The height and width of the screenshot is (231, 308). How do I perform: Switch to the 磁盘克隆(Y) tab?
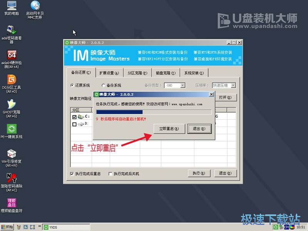pos(166,73)
